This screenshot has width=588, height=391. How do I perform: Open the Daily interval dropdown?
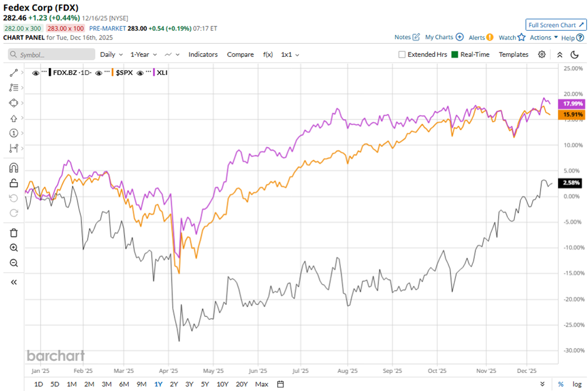point(111,54)
